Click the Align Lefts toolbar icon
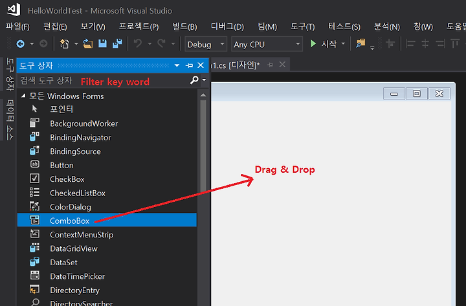Viewport: 466px width, 306px height. pyautogui.click(x=410, y=44)
